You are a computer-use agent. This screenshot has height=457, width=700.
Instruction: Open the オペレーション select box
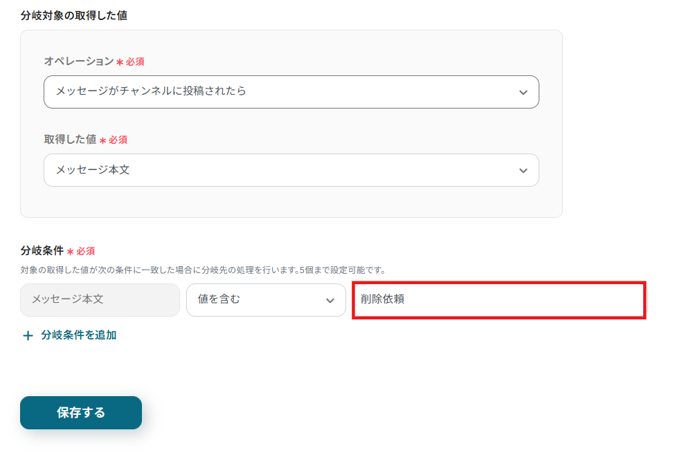coord(291,92)
